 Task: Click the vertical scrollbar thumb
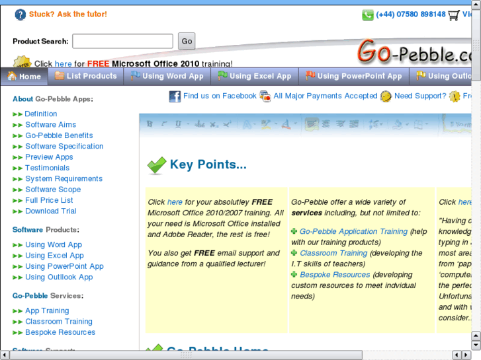click(476, 45)
